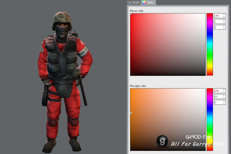The image size is (231, 154).
Task: Decrease Player color blue value with down arrow
Action: pos(224,28)
